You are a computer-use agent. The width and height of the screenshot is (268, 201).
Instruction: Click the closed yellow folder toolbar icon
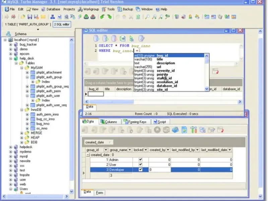pos(43,17)
